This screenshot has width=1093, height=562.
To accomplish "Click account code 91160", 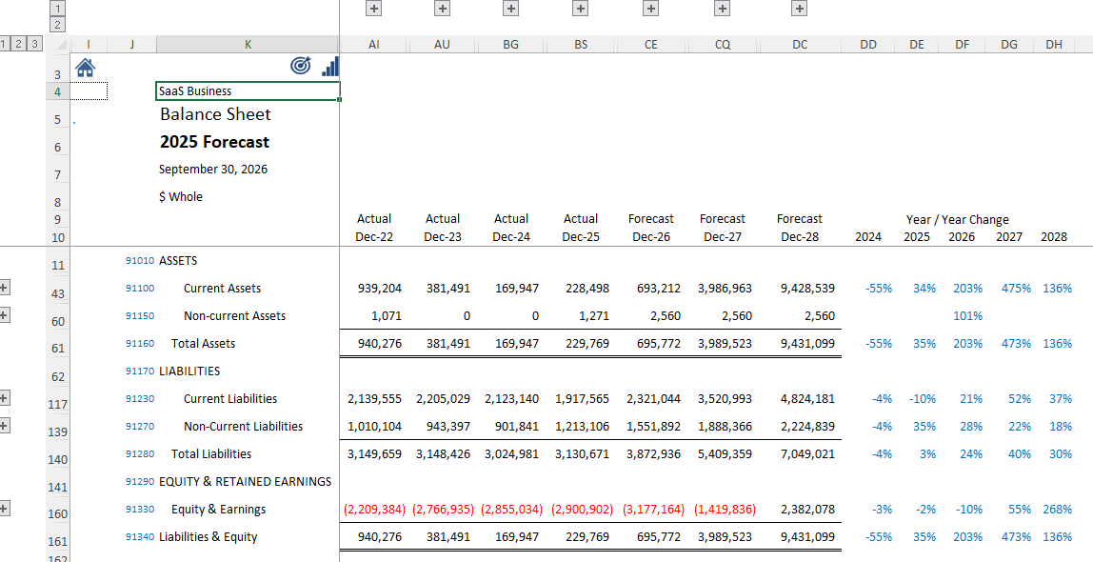I will (x=139, y=343).
